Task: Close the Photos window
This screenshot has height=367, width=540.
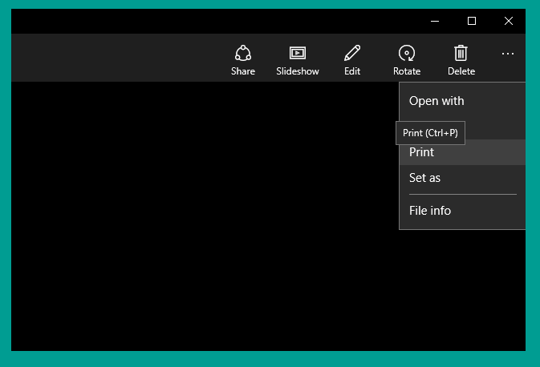Action: pos(509,22)
